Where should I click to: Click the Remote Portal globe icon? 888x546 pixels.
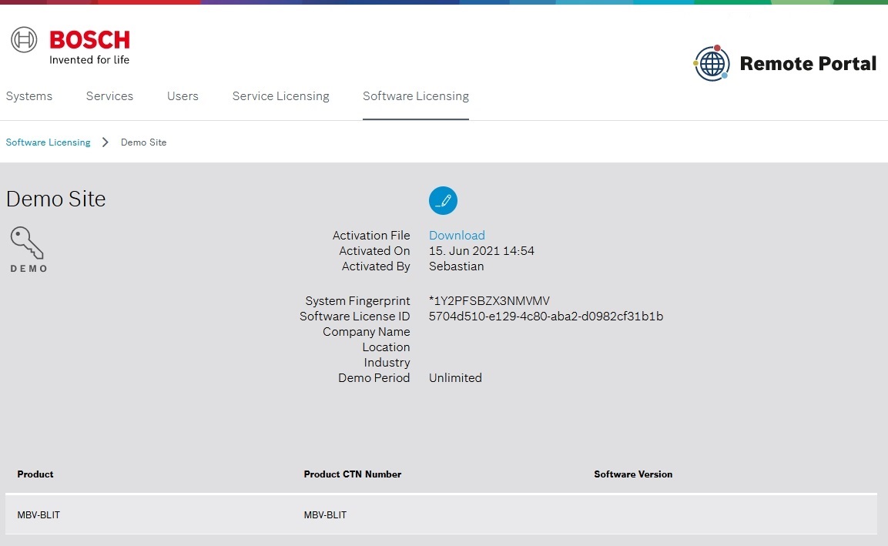pos(711,63)
